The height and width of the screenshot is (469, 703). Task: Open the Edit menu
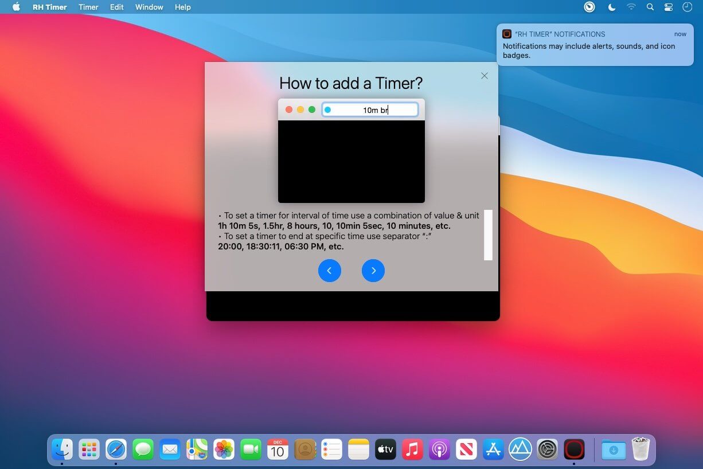click(116, 7)
